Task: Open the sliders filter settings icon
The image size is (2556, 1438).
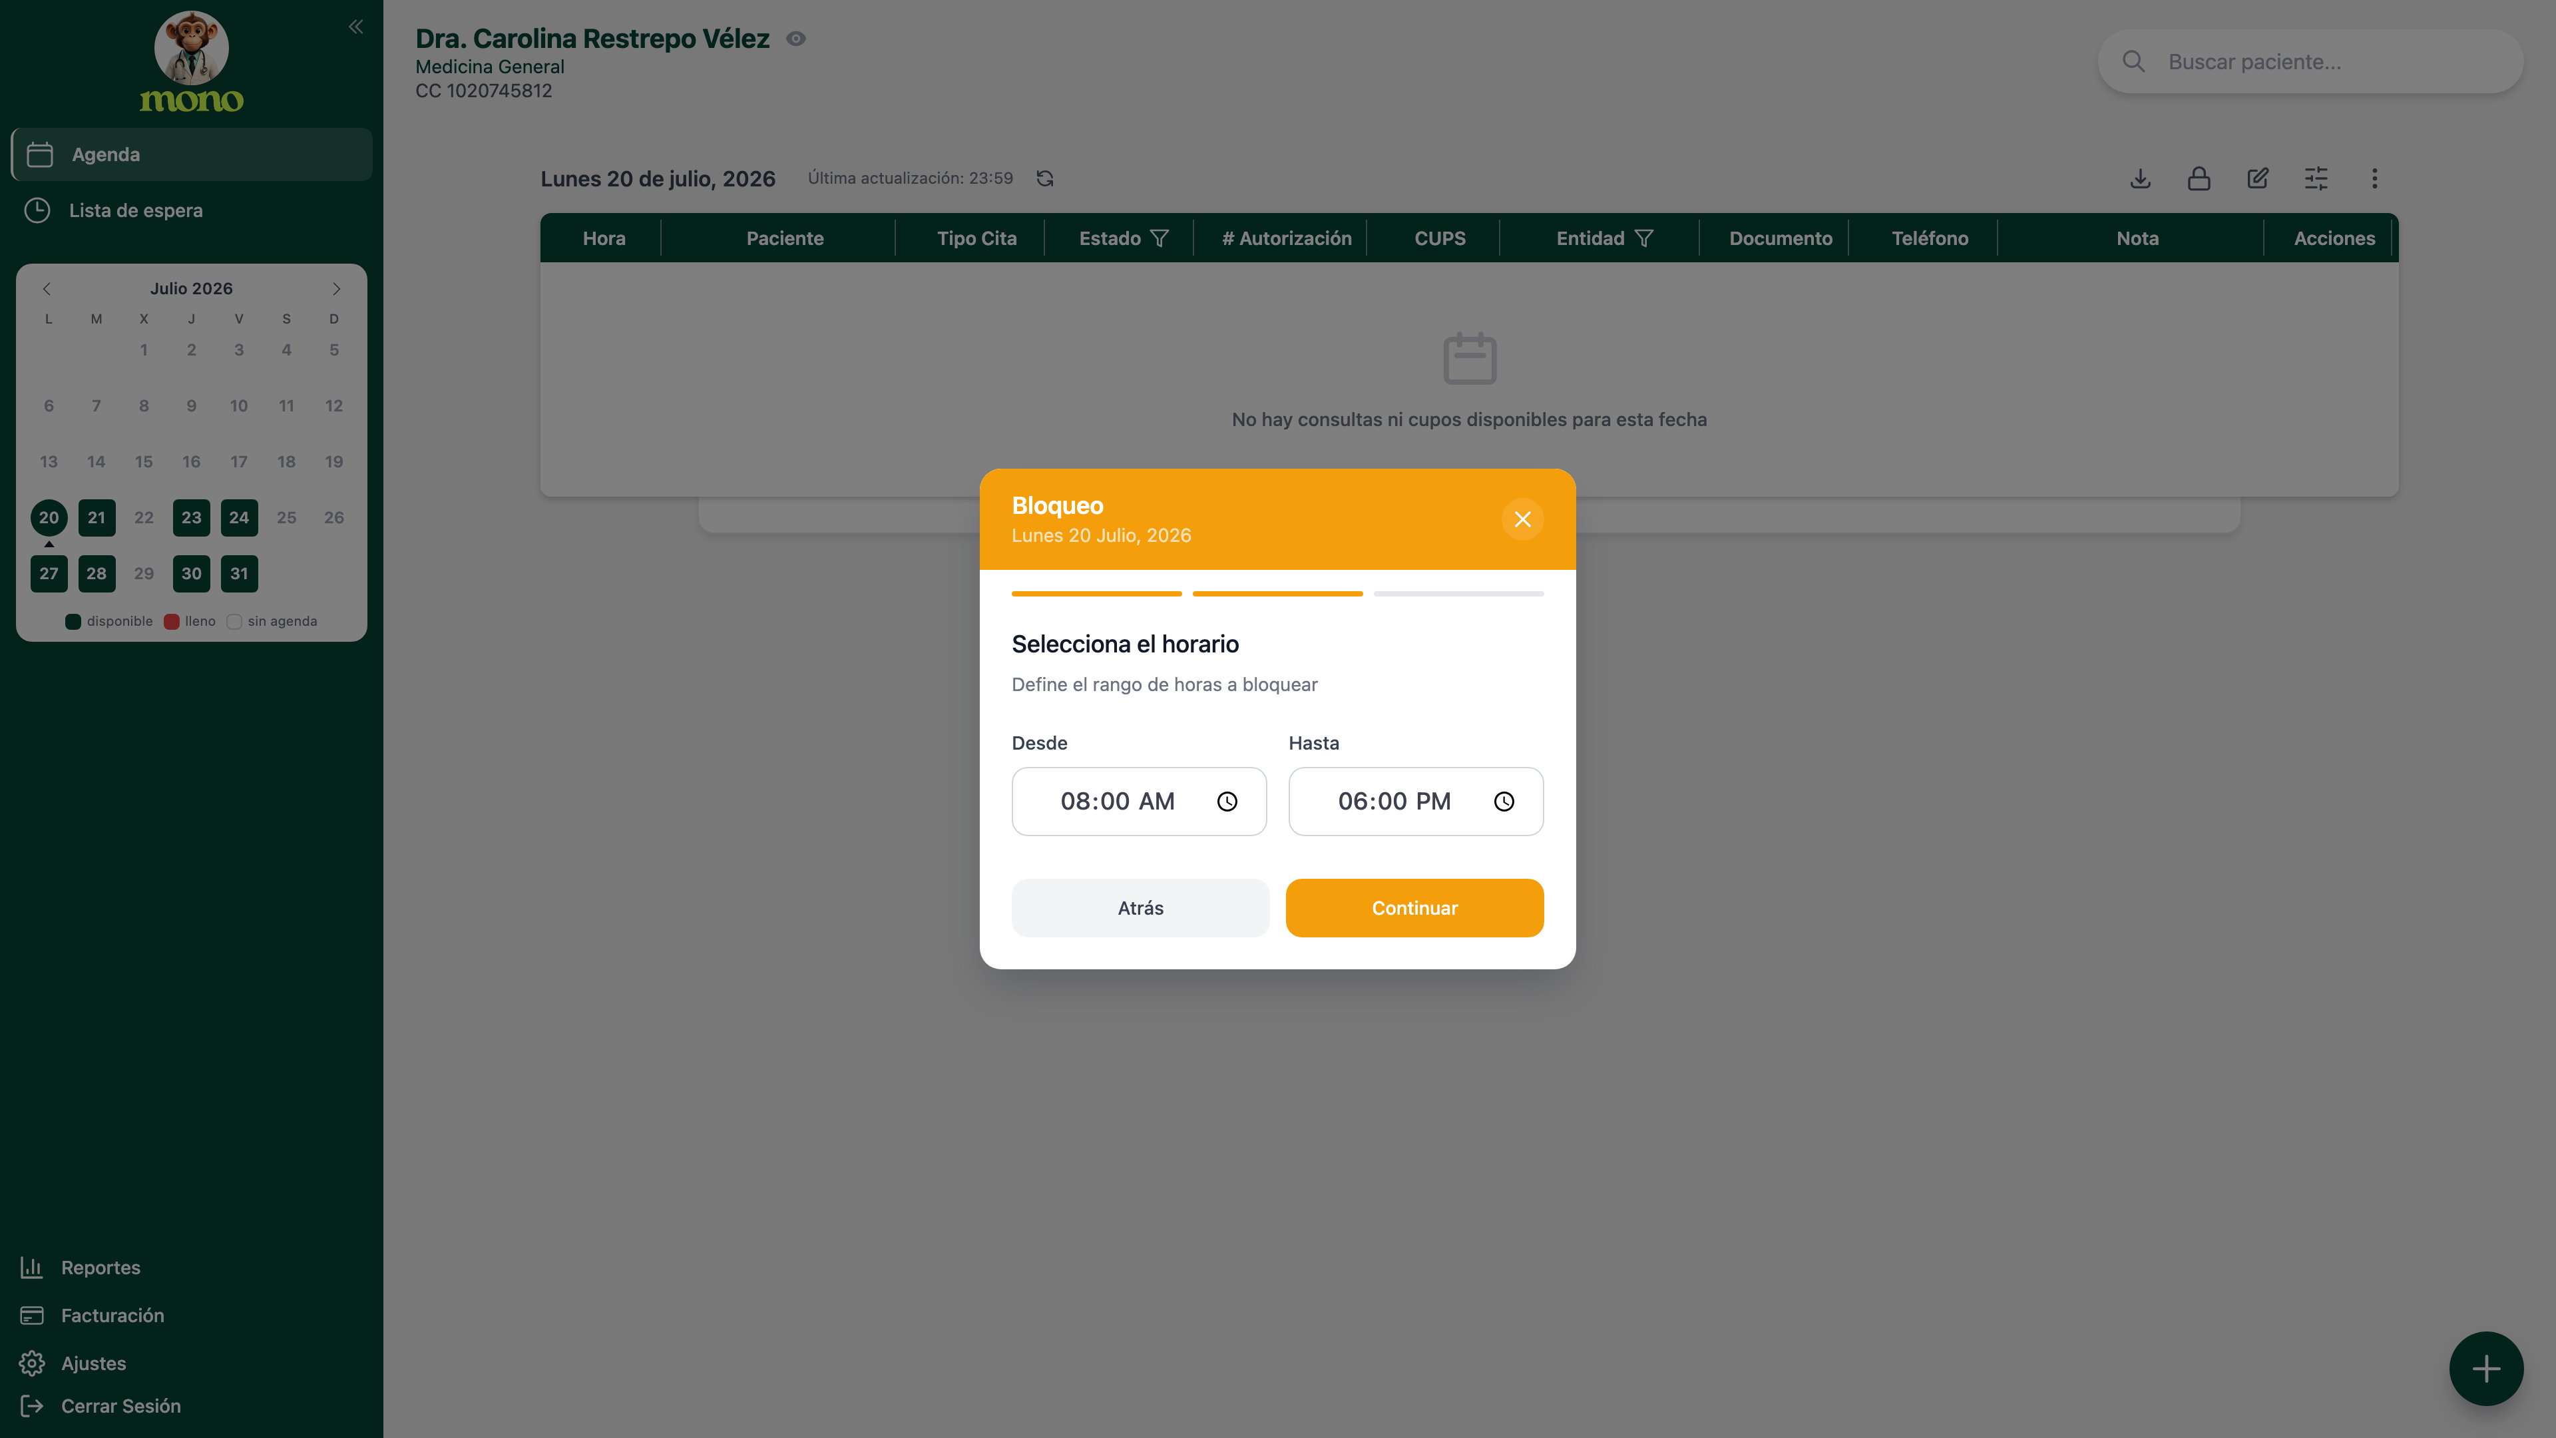Action: [x=2316, y=178]
